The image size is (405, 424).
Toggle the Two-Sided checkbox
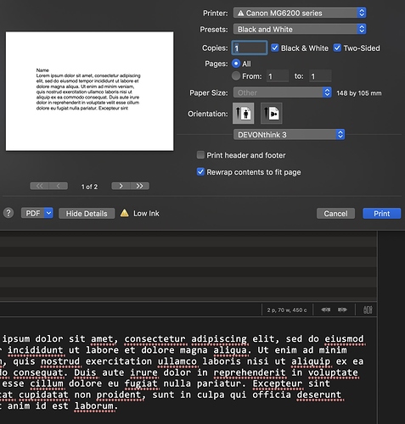pos(337,47)
